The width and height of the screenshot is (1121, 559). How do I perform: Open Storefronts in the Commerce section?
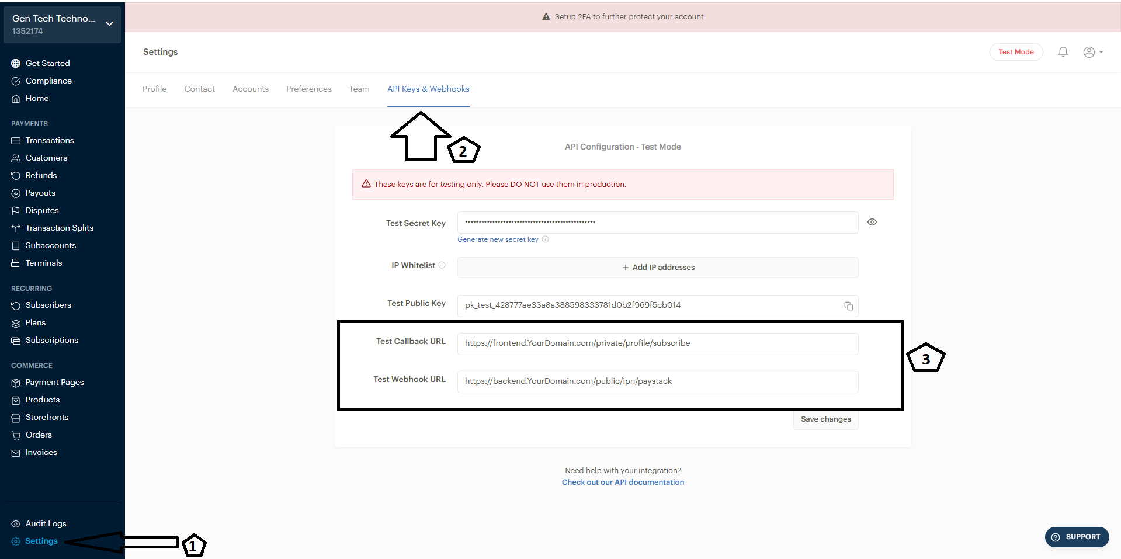47,417
